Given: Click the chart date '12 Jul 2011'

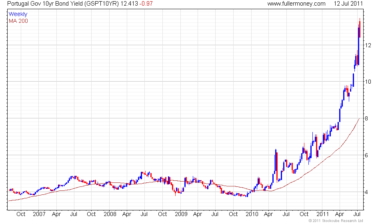Looking at the screenshot, I should coord(348,4).
